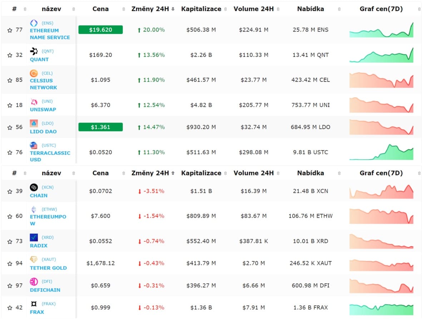422x319 pixels.
Task: Click the DeFiChain coin logo
Action: (x=34, y=281)
